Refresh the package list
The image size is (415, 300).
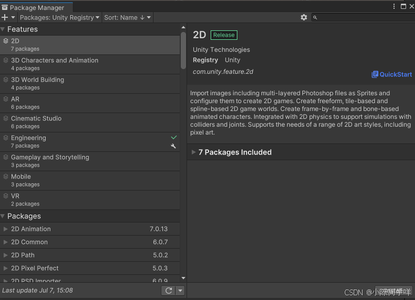click(x=169, y=291)
